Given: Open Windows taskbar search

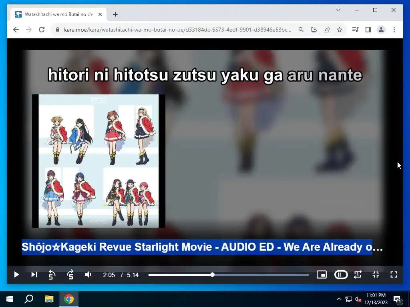Looking at the screenshot, I should point(29,299).
